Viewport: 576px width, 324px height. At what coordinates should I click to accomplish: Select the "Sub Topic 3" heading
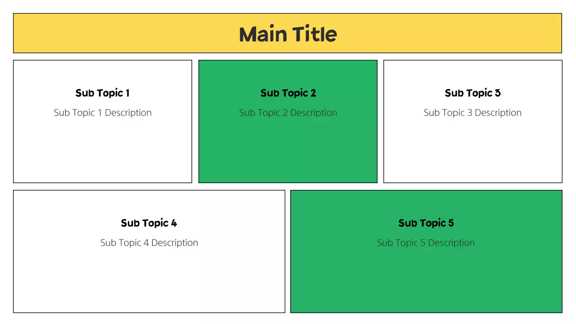coord(472,93)
